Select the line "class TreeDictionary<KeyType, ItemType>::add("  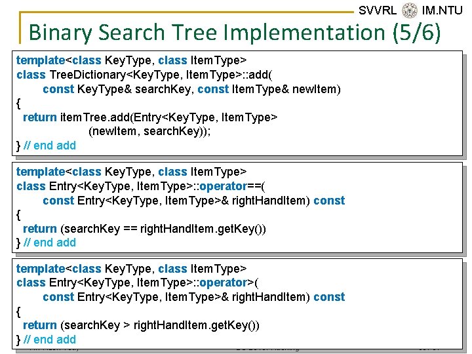pos(144,75)
